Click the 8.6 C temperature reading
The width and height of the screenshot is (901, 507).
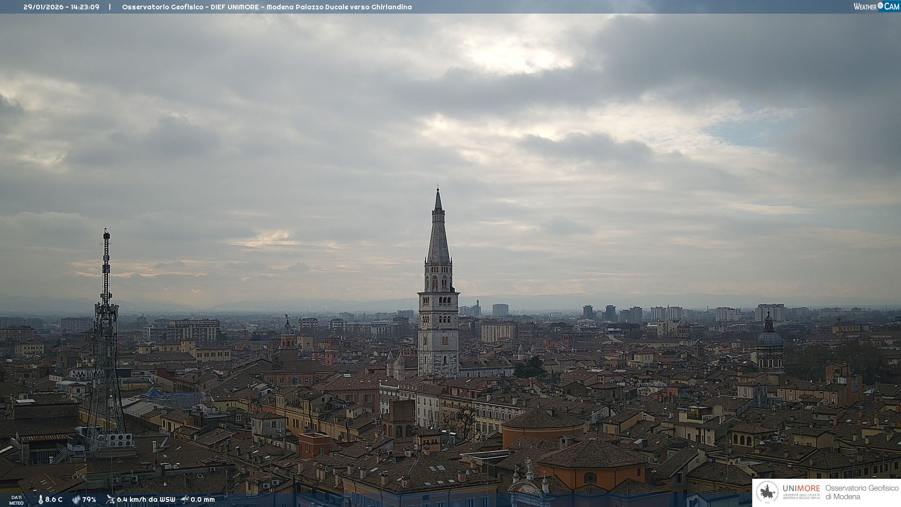(x=54, y=499)
